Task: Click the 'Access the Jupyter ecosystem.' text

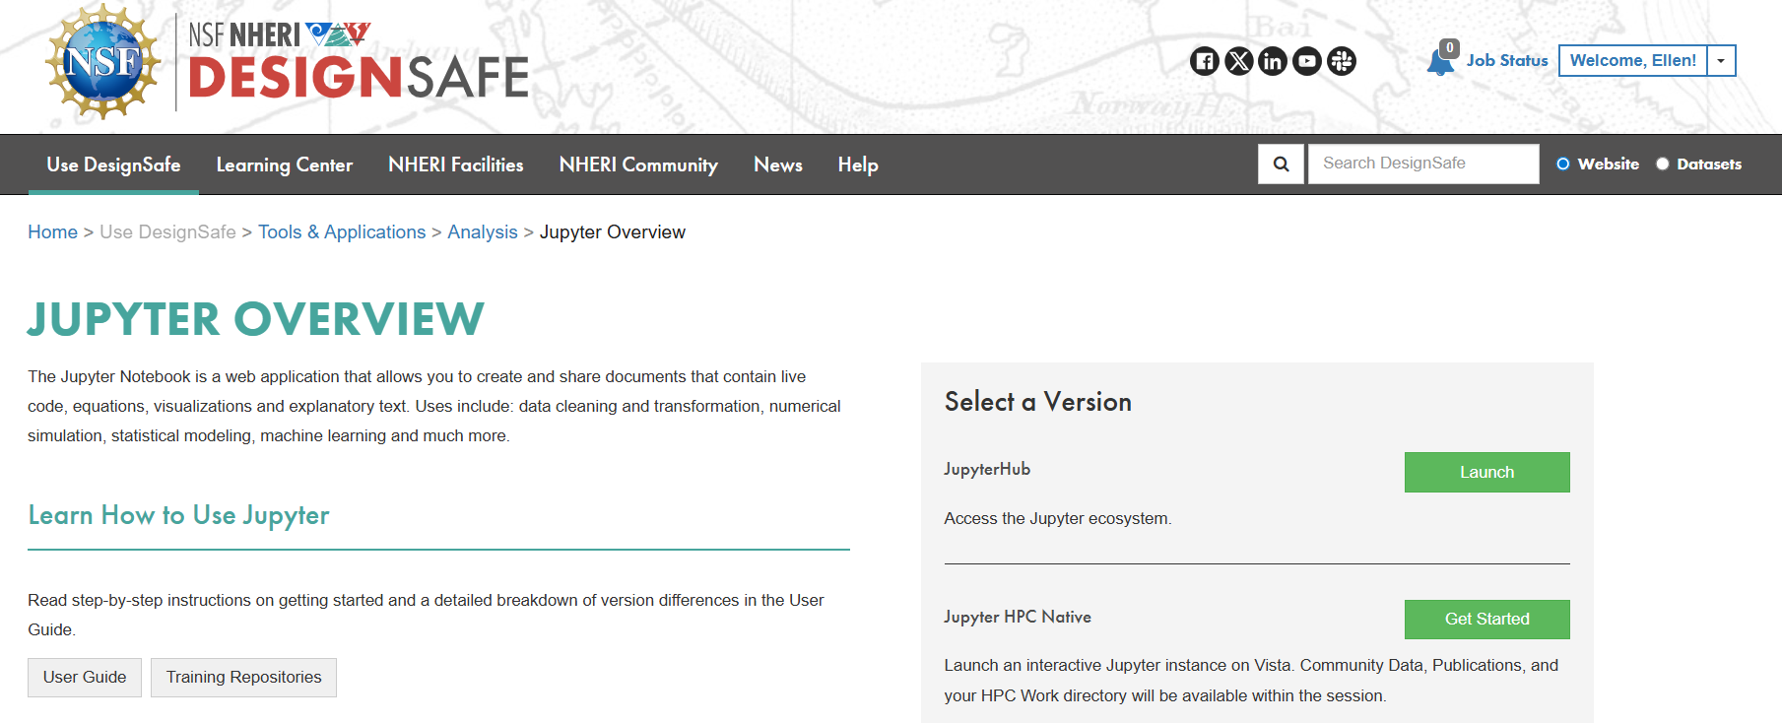Action: click(1058, 518)
